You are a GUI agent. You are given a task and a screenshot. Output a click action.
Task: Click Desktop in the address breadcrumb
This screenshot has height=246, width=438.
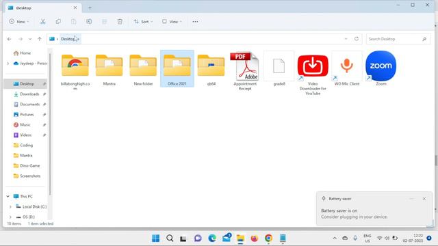[68, 39]
